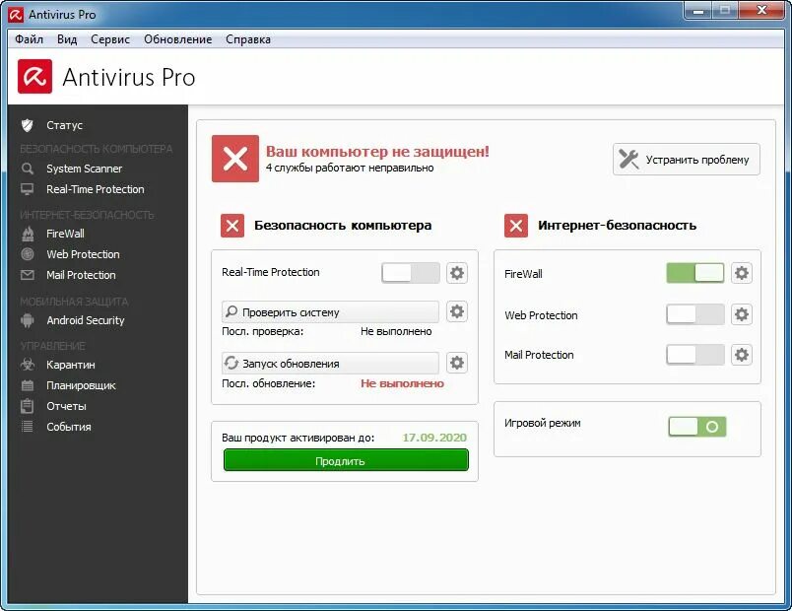Open Карантин in the sidebar
Screen dimensions: 792x611
coord(71,365)
